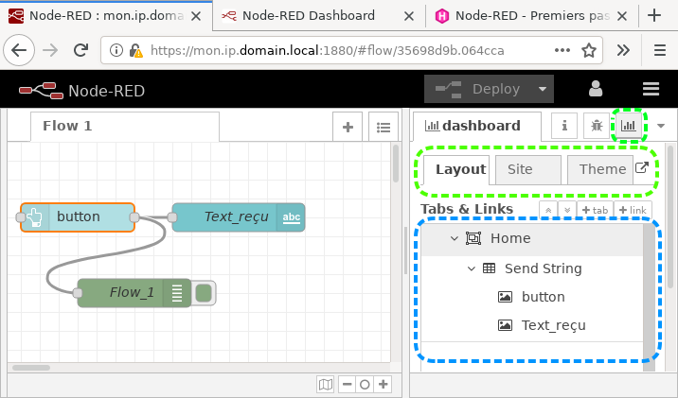Add a new flow tab with plus button

[x=348, y=127]
